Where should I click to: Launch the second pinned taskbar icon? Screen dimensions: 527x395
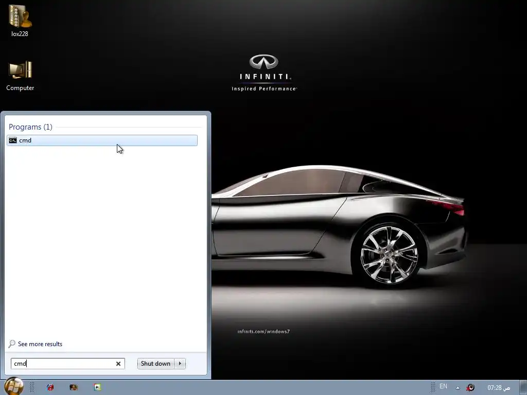[74, 387]
